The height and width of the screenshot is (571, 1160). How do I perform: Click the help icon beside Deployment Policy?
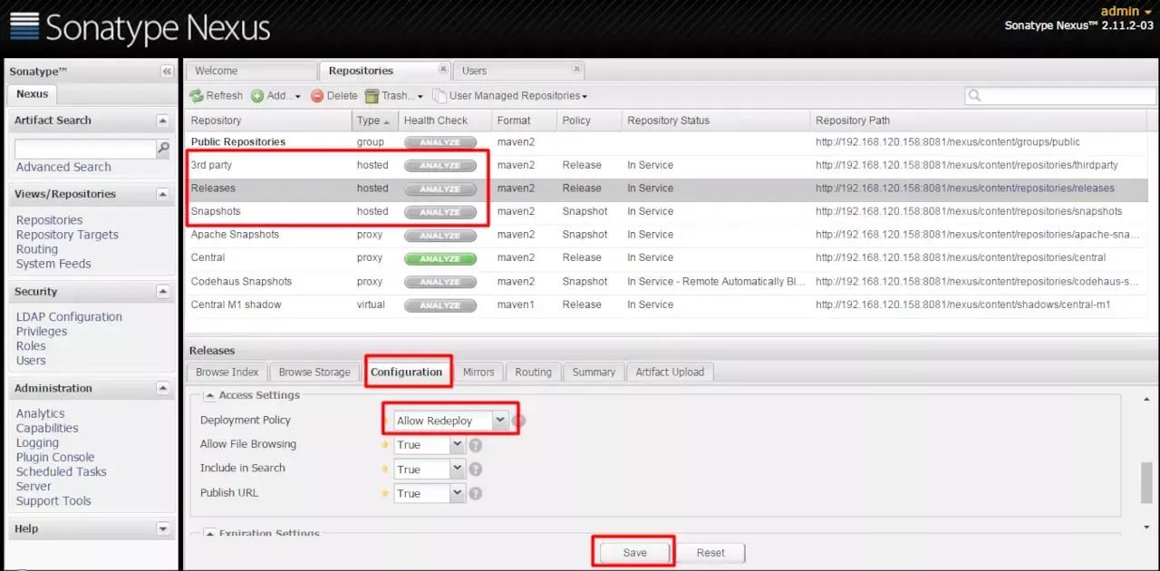[x=518, y=421]
